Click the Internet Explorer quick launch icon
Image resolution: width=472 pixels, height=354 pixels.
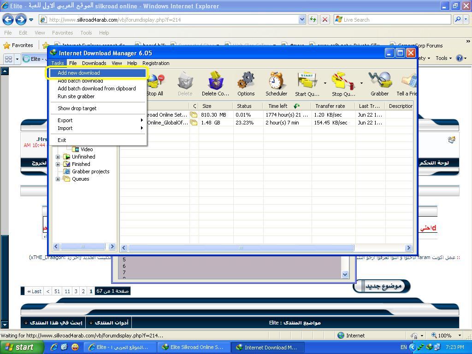[x=54, y=347]
